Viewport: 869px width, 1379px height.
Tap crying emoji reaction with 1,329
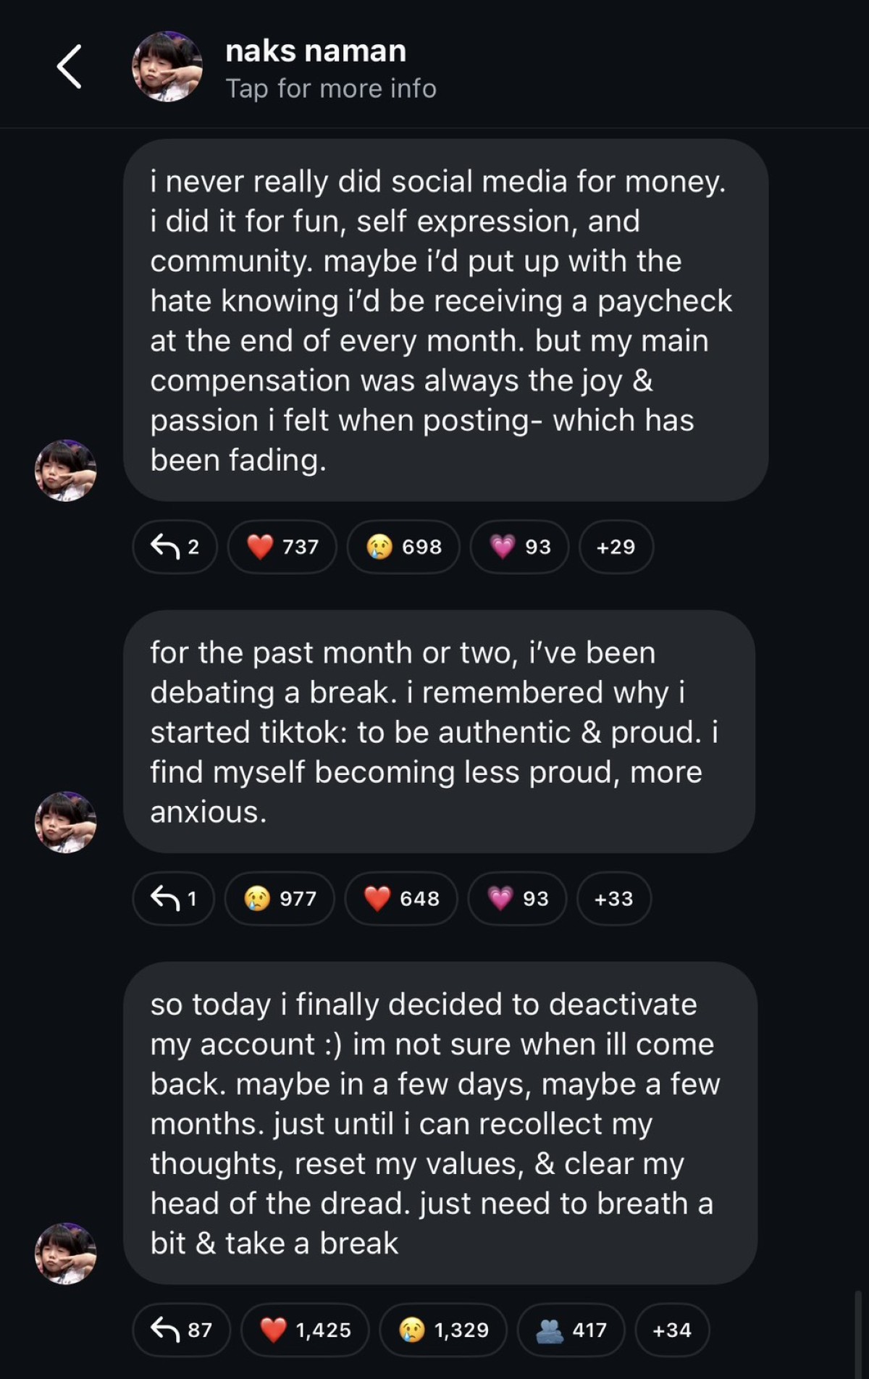click(444, 1330)
